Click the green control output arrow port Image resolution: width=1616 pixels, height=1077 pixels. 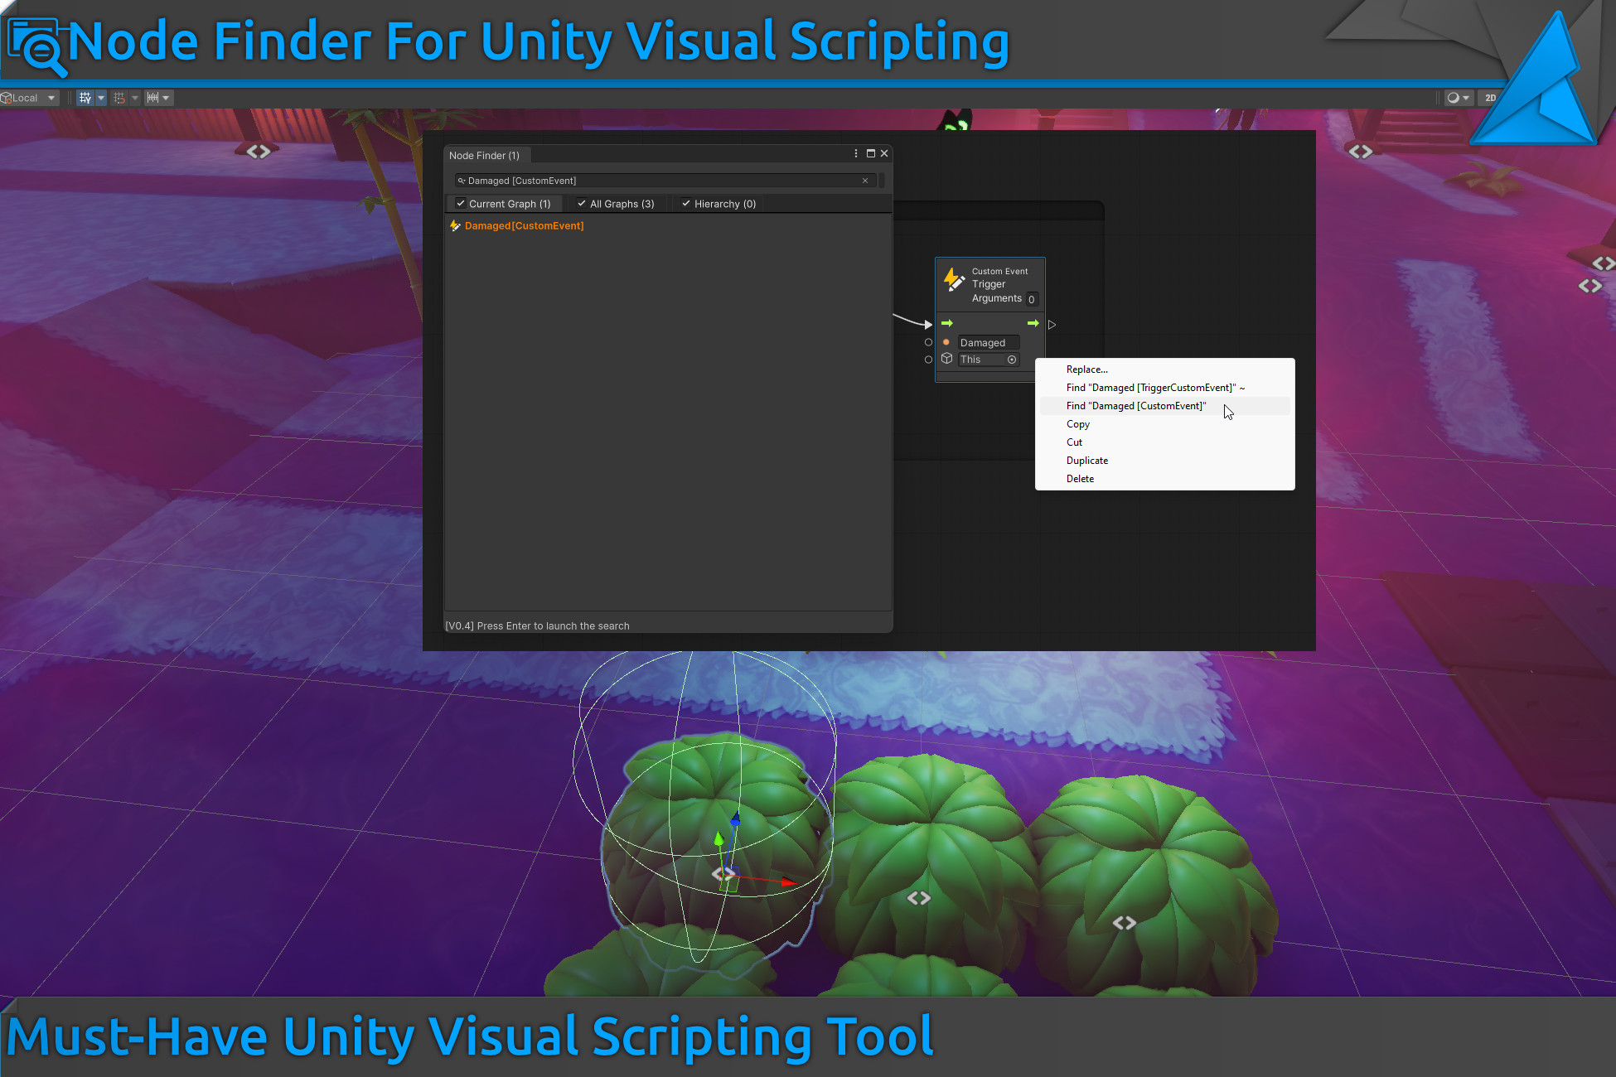(x=1033, y=323)
